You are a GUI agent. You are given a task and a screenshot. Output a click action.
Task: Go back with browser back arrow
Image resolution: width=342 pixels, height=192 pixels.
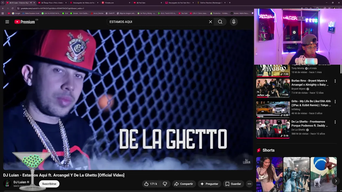(3, 8)
